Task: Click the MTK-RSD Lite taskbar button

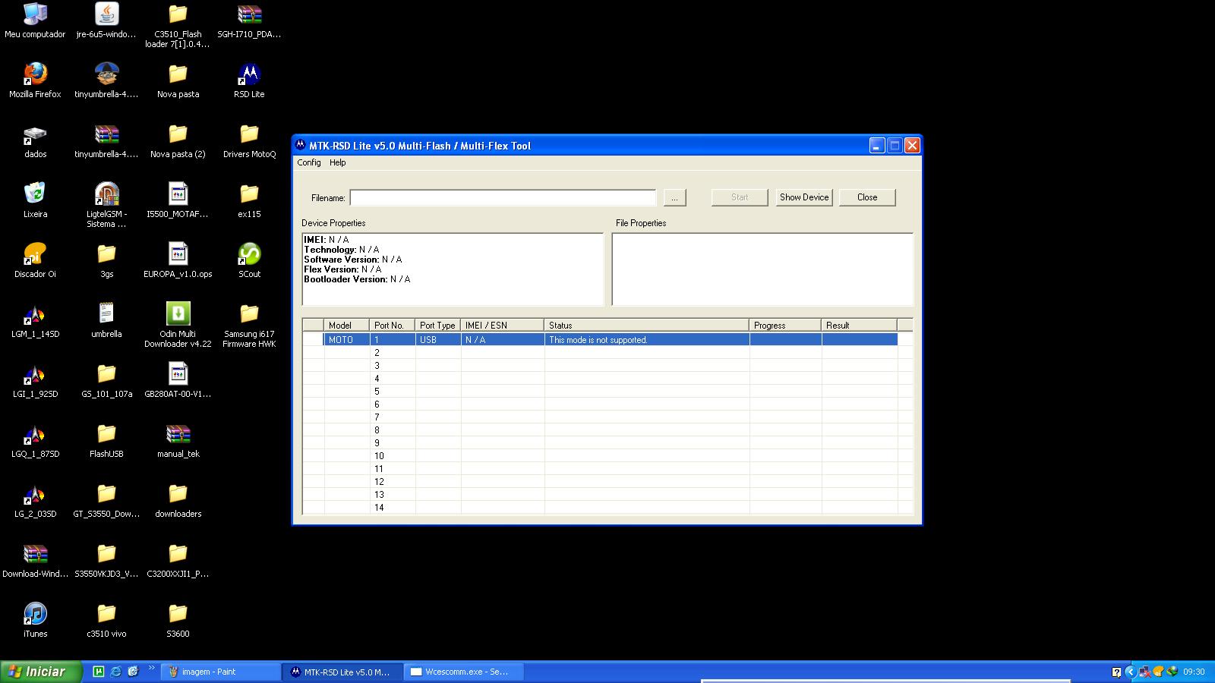Action: [x=342, y=672]
